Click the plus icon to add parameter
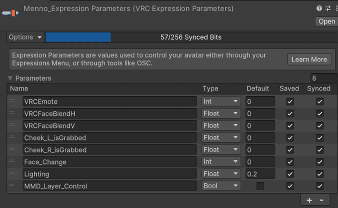The height and width of the screenshot is (208, 338). [309, 200]
